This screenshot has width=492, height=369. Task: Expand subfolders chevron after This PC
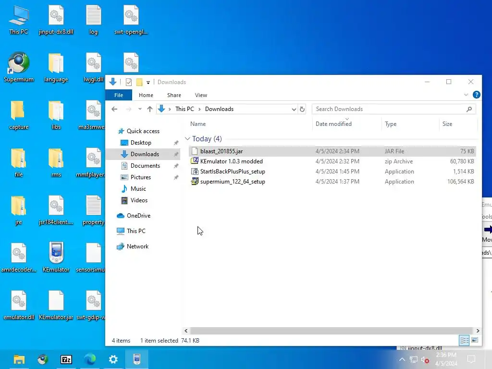click(x=199, y=109)
